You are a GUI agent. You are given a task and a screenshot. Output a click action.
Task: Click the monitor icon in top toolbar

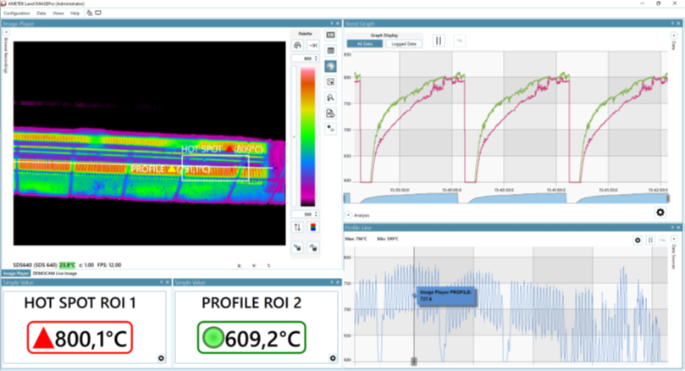point(98,14)
